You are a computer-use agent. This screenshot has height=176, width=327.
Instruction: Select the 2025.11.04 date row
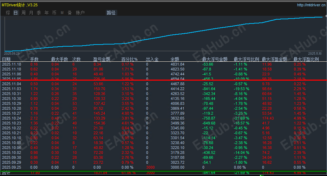click(164, 84)
